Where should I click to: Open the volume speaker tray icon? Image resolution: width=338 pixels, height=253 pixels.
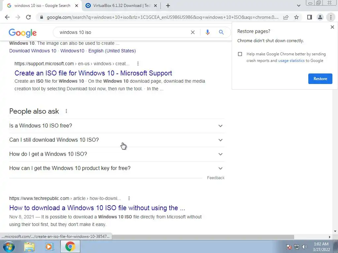tap(305, 247)
